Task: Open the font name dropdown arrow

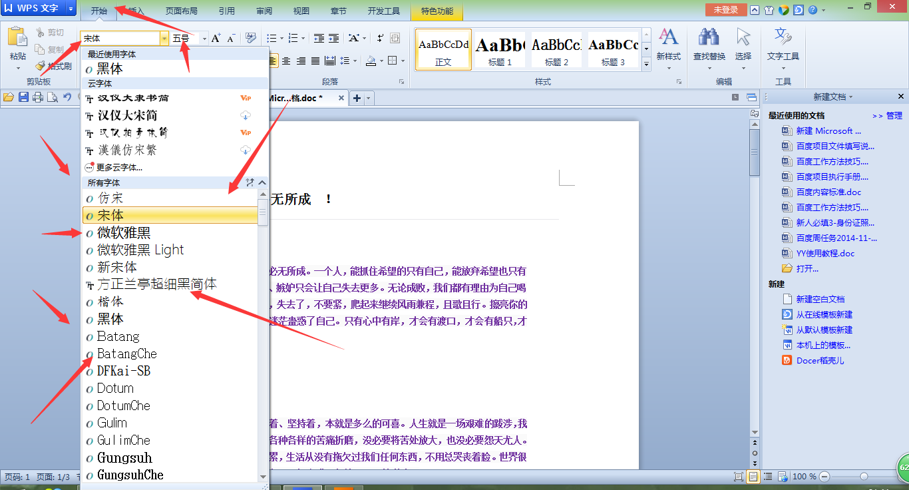Action: click(x=164, y=39)
